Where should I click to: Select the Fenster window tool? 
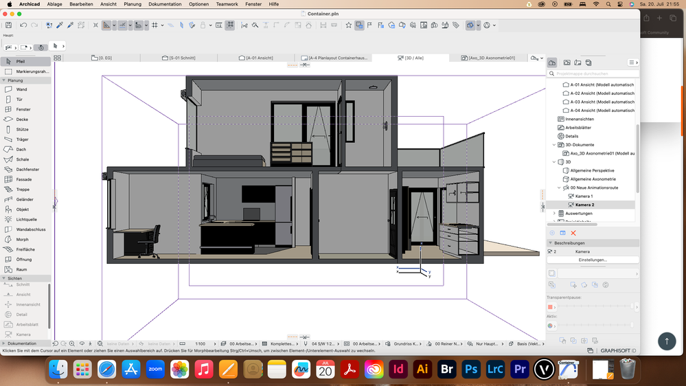tap(23, 109)
